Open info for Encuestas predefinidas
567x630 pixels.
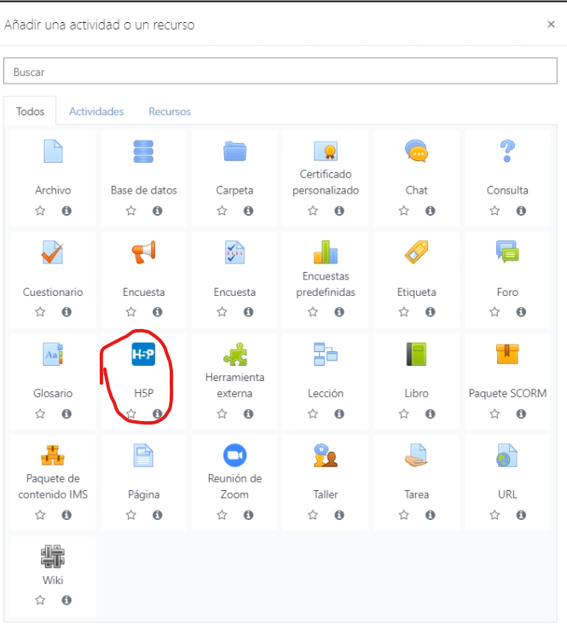pos(339,312)
